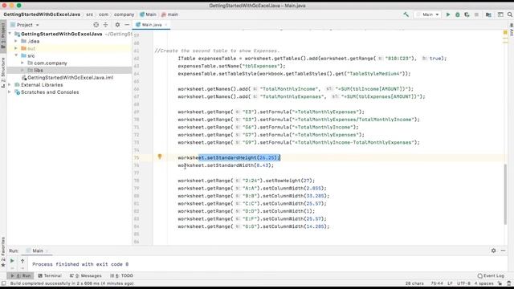The width and height of the screenshot is (514, 289).
Task: Open the Project side tab
Action: (x=3, y=35)
